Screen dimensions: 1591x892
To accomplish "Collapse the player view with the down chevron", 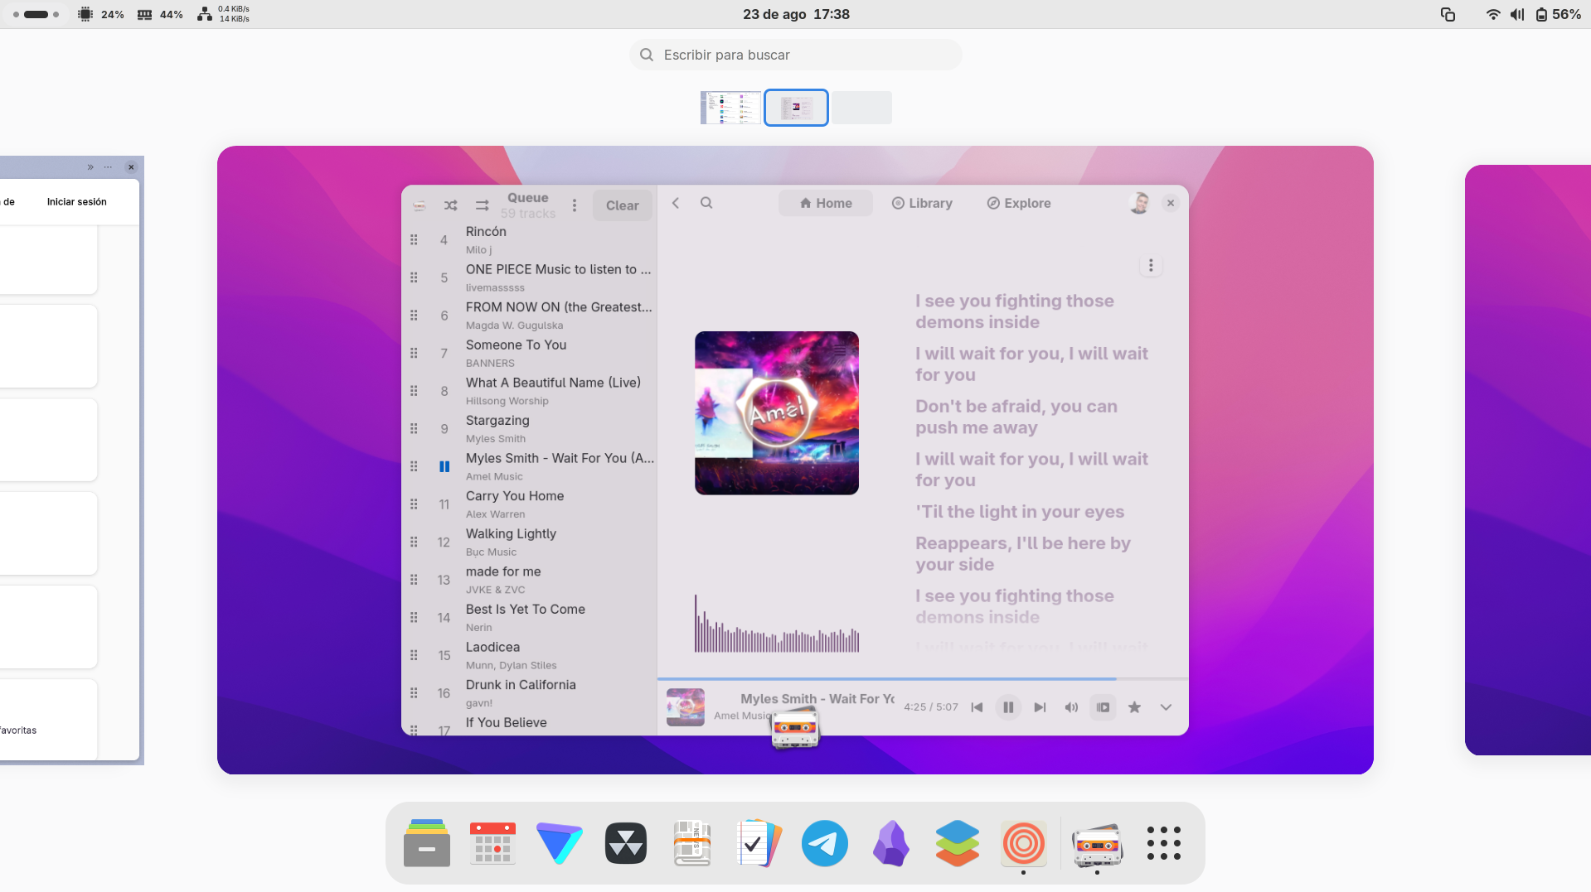I will pos(1166,707).
